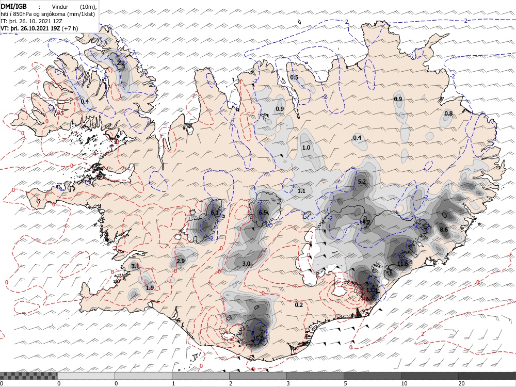Click the 6.1 snowfall value
The width and height of the screenshot is (516, 387).
tap(215, 213)
